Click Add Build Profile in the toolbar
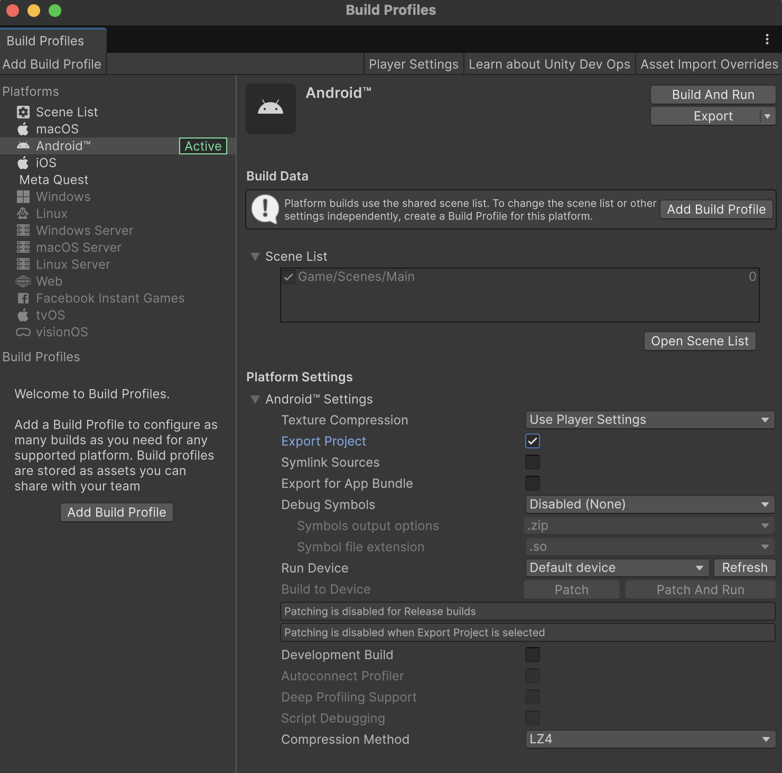 click(x=52, y=64)
